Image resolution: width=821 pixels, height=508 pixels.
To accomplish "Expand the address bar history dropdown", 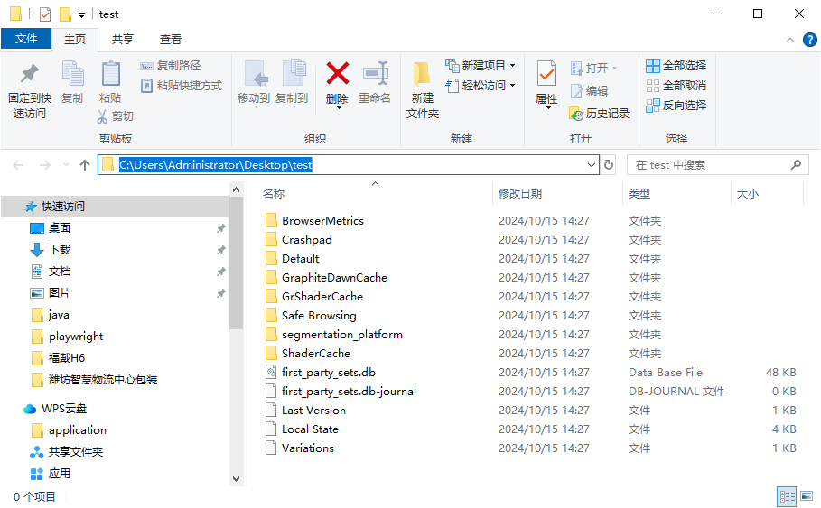I will [x=592, y=165].
